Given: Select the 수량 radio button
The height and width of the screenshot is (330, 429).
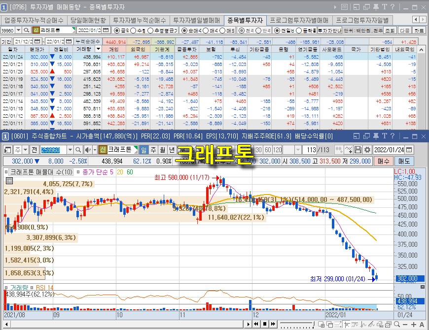Looking at the screenshot, I should click(x=133, y=31).
